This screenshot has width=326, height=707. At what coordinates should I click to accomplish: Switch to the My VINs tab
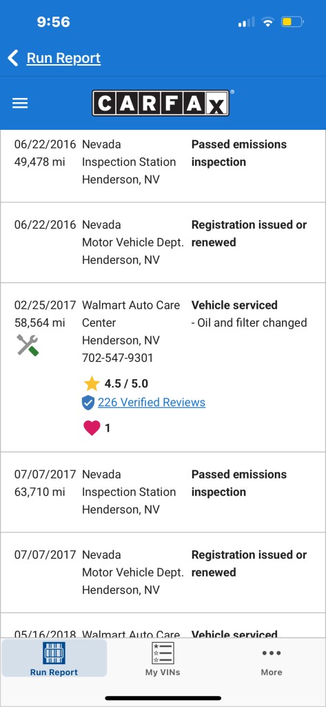coord(163,659)
